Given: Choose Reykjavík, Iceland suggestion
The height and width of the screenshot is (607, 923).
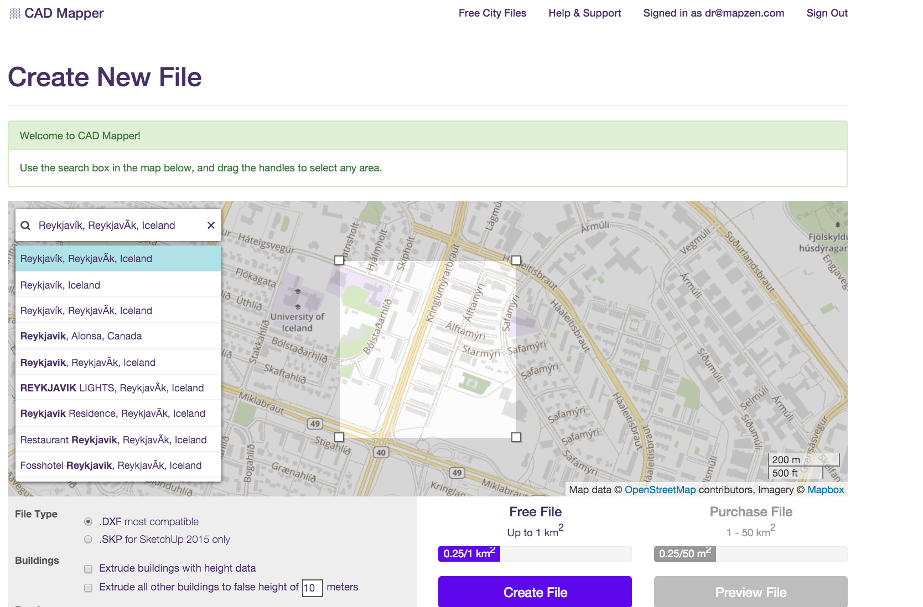Looking at the screenshot, I should click(118, 285).
